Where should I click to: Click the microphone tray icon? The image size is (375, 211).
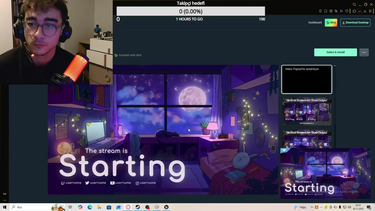340,207
